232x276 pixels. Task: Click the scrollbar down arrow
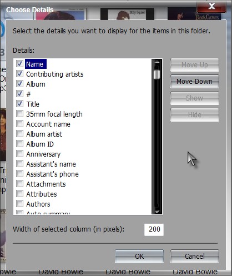[157, 211]
